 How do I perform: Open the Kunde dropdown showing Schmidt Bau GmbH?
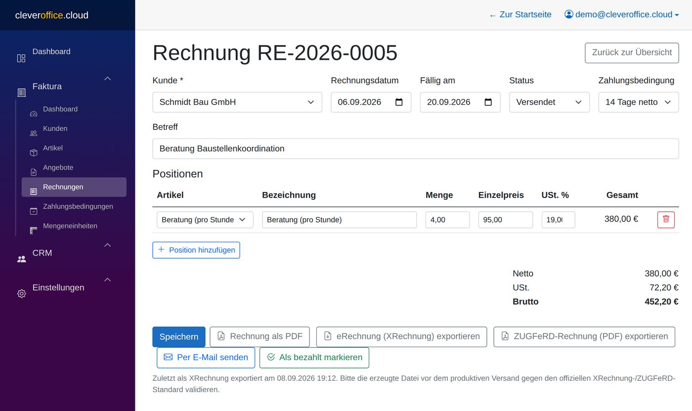(x=237, y=102)
